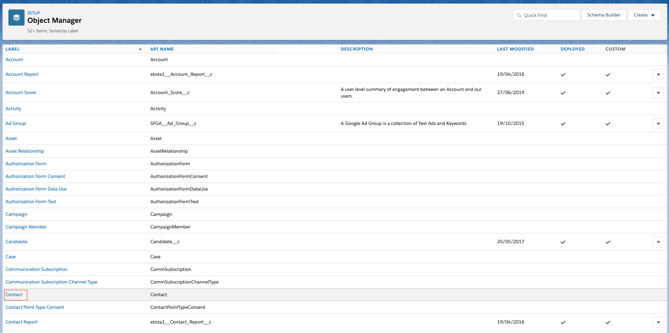Click the Deployed checkmark for Ad Group
669x333 pixels.
(563, 124)
